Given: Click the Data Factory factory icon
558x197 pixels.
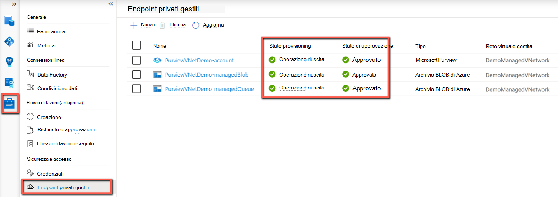Looking at the screenshot, I should click(x=30, y=74).
